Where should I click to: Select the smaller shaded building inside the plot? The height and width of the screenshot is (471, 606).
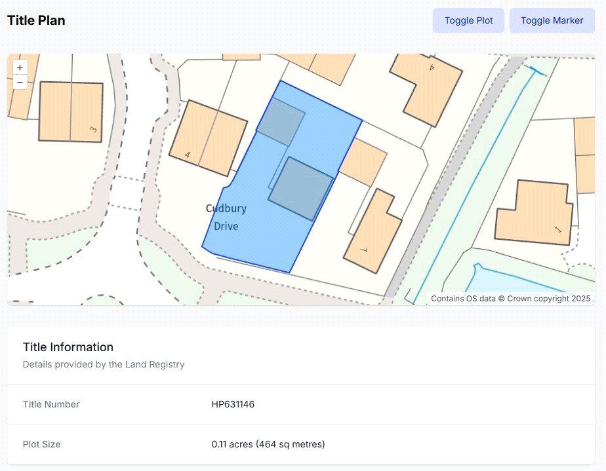click(281, 122)
